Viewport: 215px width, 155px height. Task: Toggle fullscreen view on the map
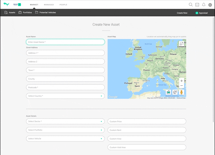click(x=182, y=44)
